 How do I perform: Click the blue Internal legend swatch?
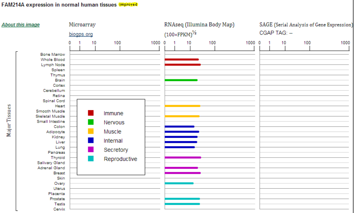coord(91,140)
